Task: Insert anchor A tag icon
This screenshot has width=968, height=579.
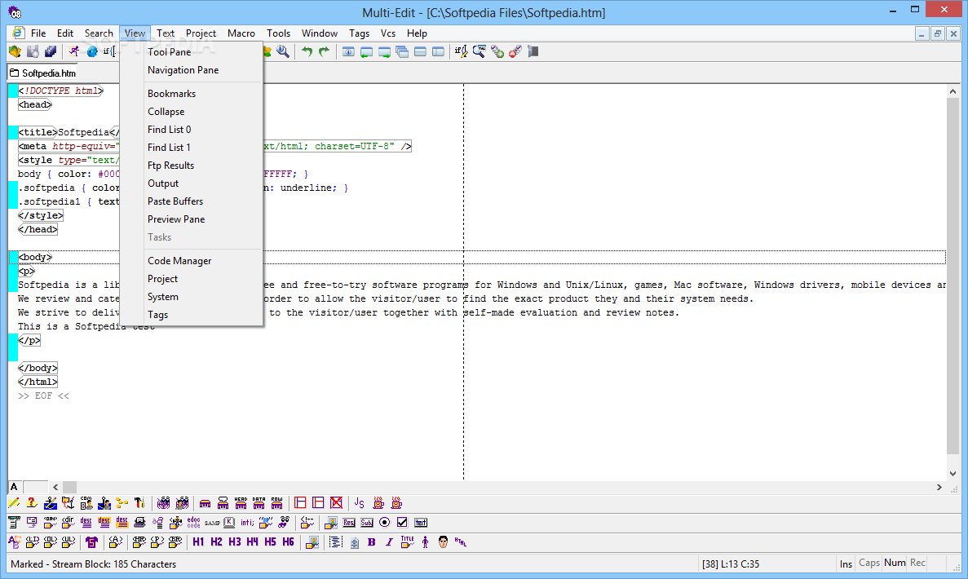Action: click(116, 542)
